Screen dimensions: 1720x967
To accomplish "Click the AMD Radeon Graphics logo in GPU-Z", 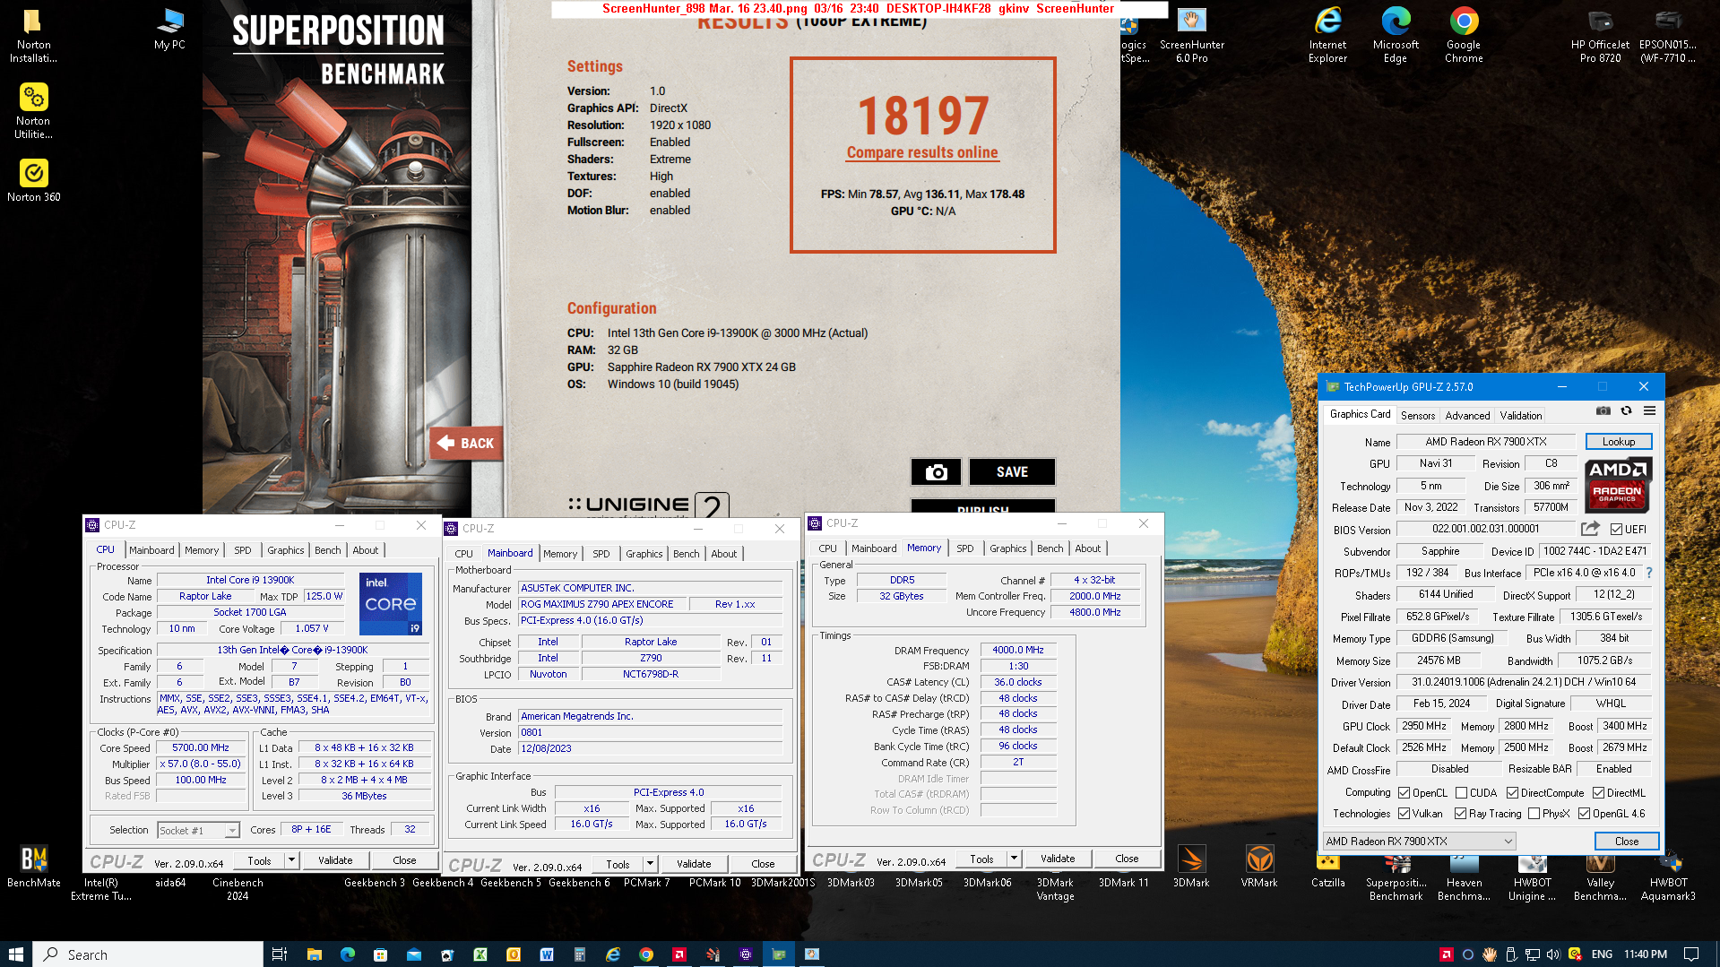I will (x=1618, y=485).
